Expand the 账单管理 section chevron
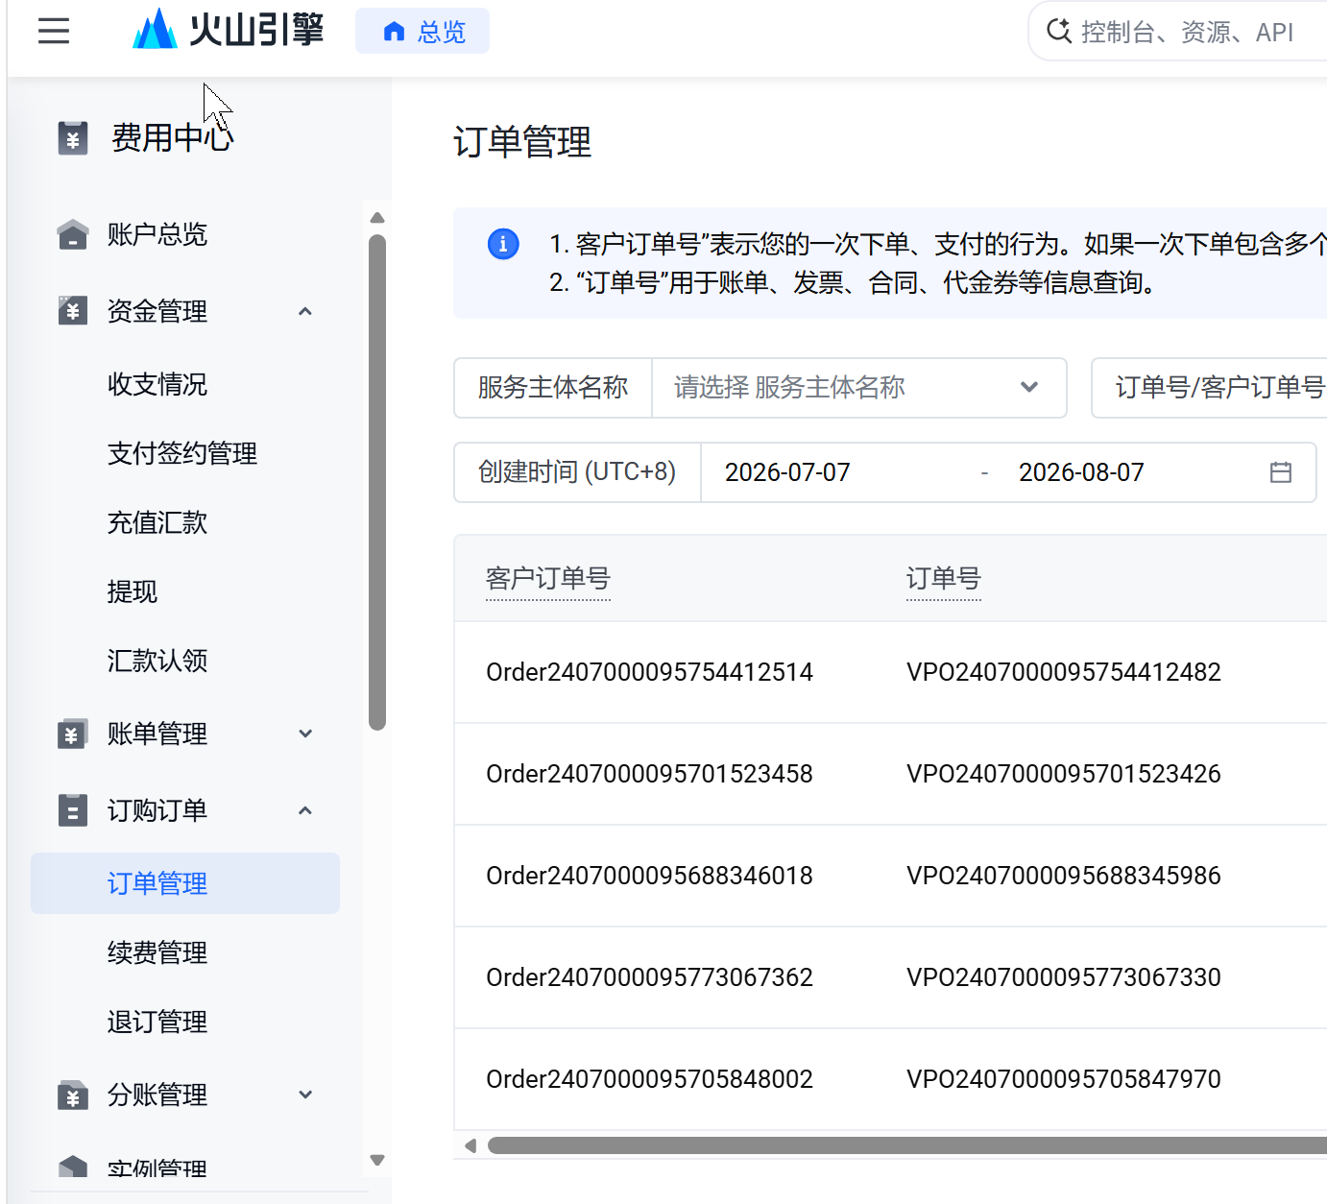The image size is (1327, 1204). coord(305,734)
